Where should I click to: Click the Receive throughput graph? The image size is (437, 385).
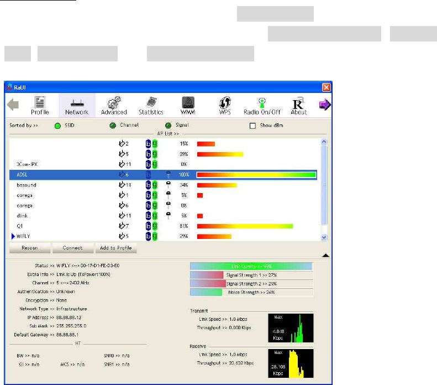click(291, 363)
